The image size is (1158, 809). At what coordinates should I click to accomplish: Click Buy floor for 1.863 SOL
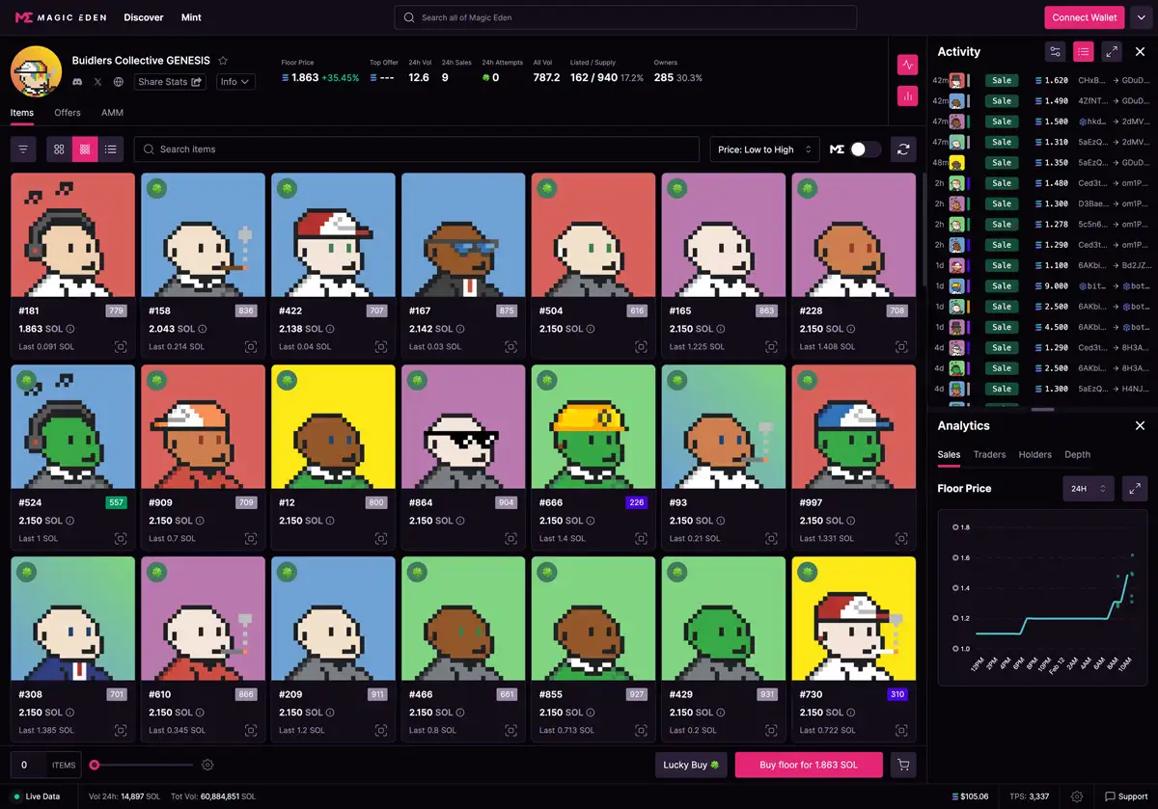coord(809,765)
